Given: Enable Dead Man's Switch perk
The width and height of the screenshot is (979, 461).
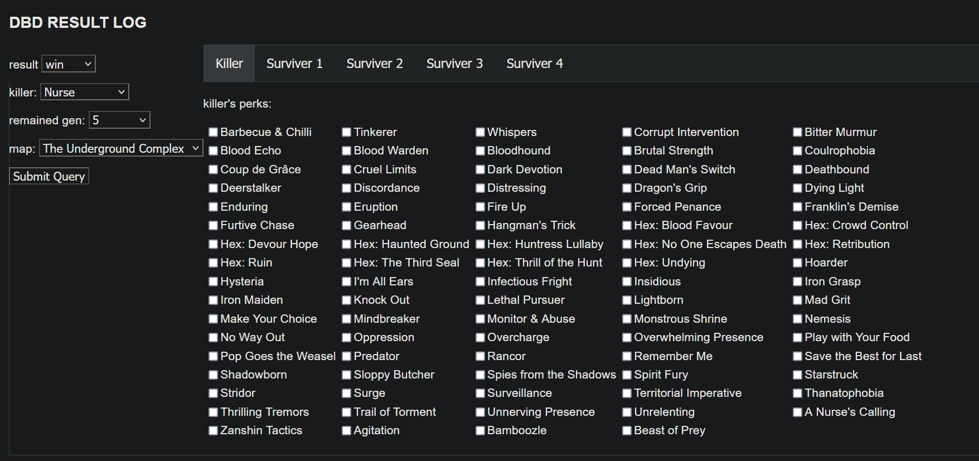Looking at the screenshot, I should pyautogui.click(x=627, y=169).
